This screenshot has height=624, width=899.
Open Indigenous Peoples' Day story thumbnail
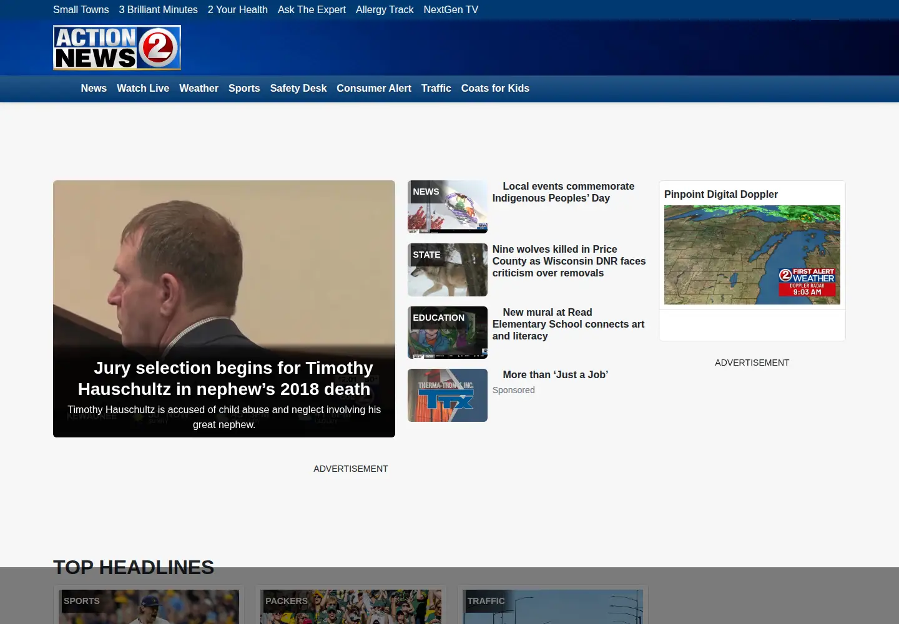click(x=448, y=207)
